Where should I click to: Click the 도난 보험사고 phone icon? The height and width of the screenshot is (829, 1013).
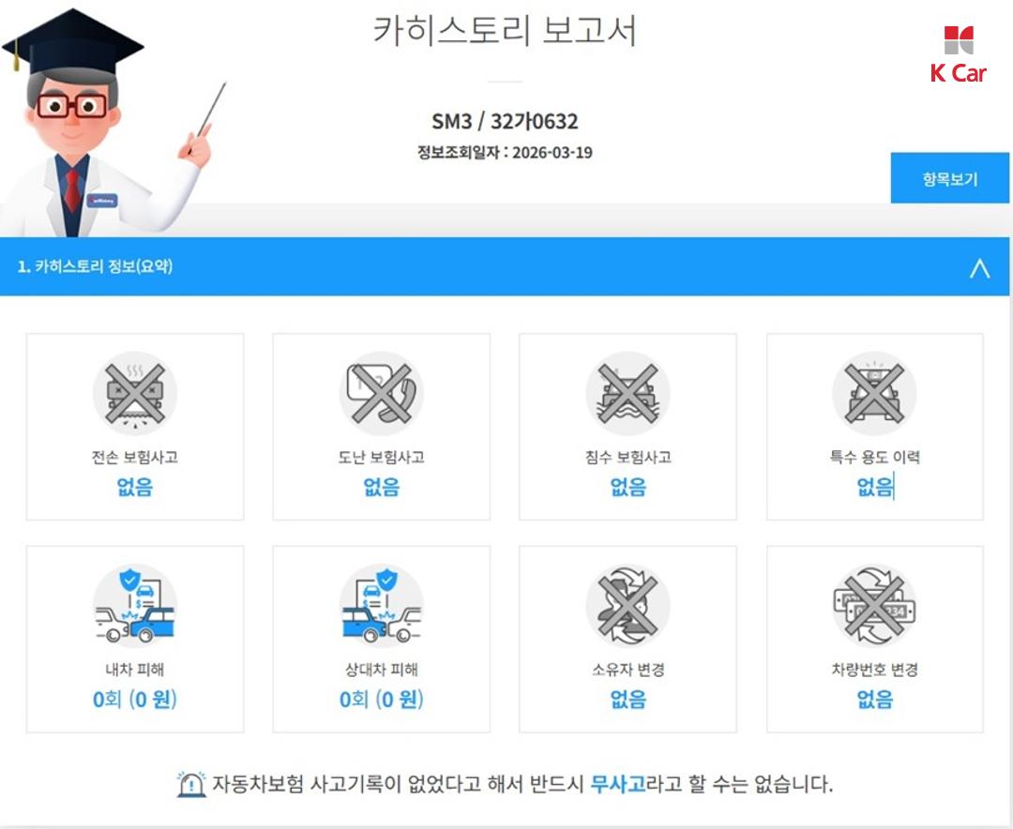(x=381, y=394)
